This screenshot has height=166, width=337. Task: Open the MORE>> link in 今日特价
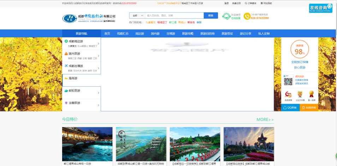tap(265, 119)
